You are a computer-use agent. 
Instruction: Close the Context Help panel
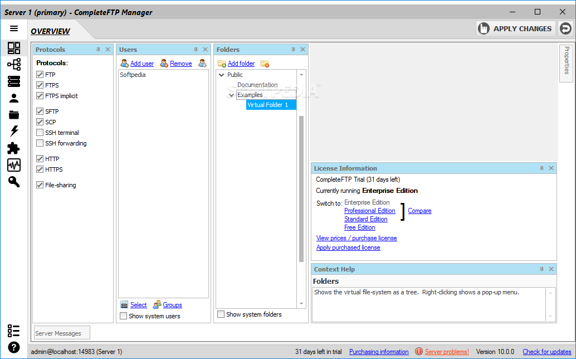pyautogui.click(x=551, y=269)
